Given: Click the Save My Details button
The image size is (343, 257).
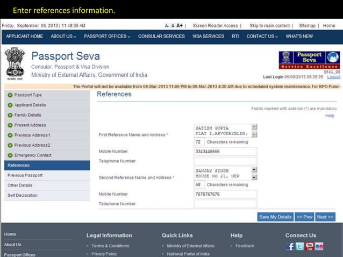Looking at the screenshot, I should (275, 217).
